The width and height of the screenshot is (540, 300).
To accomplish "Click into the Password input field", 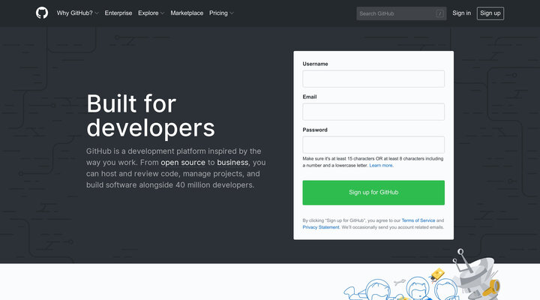I will [x=373, y=145].
